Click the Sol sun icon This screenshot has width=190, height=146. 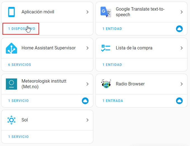click(x=11, y=120)
